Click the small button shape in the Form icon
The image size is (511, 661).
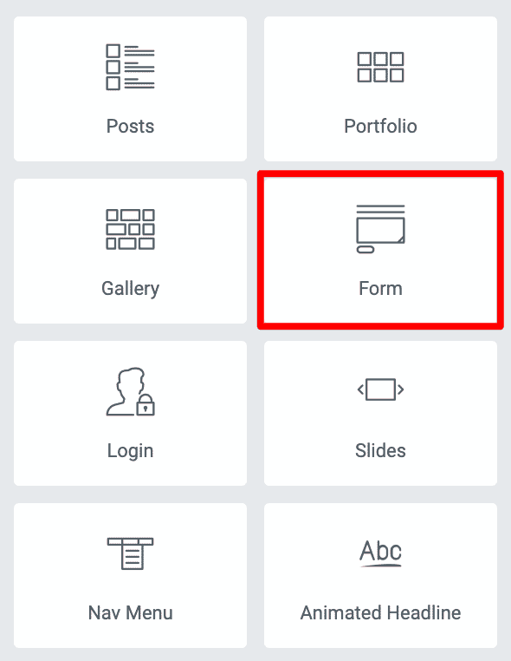[x=365, y=250]
